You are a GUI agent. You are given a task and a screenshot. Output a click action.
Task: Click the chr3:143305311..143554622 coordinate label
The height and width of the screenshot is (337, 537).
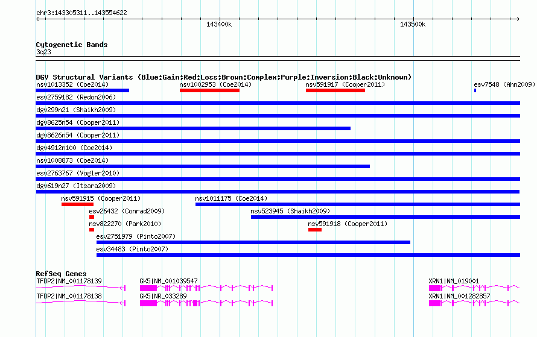[81, 13]
